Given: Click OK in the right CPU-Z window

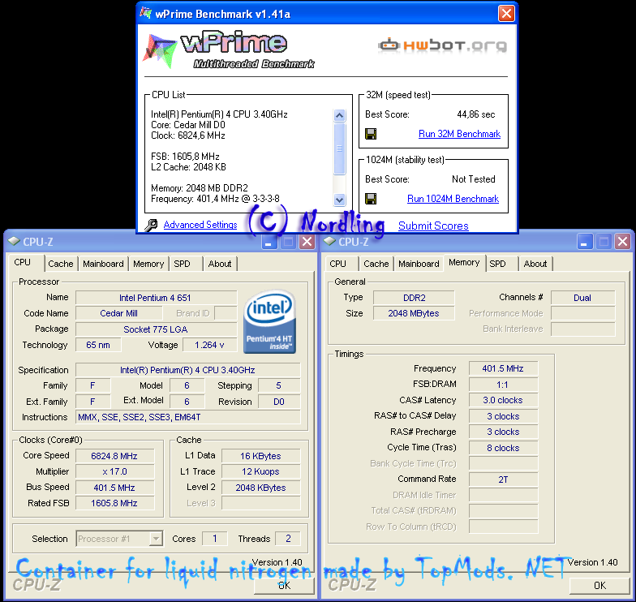Looking at the screenshot, I should (x=599, y=586).
